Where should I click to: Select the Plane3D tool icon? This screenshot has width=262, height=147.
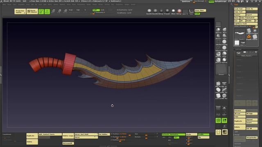point(255,37)
